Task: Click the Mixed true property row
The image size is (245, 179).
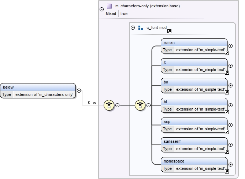Action: coord(117,14)
